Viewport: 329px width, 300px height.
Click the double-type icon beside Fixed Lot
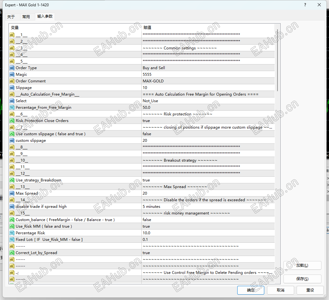pyautogui.click(x=12, y=240)
